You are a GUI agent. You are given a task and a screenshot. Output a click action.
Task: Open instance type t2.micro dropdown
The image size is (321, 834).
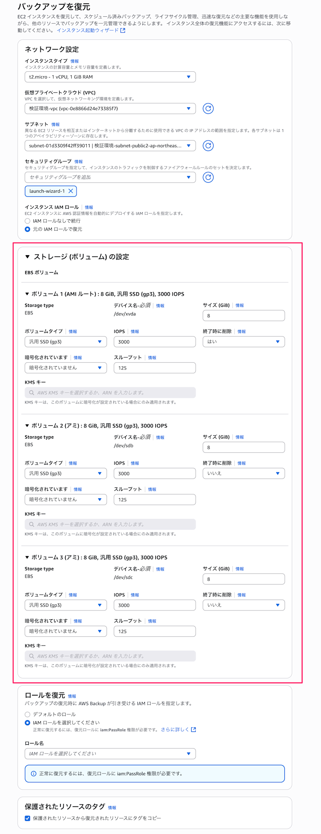click(x=110, y=77)
